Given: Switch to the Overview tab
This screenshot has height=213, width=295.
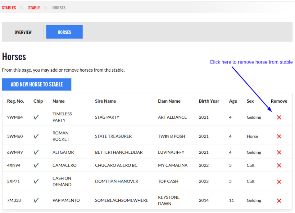Looking at the screenshot, I should click(23, 32).
